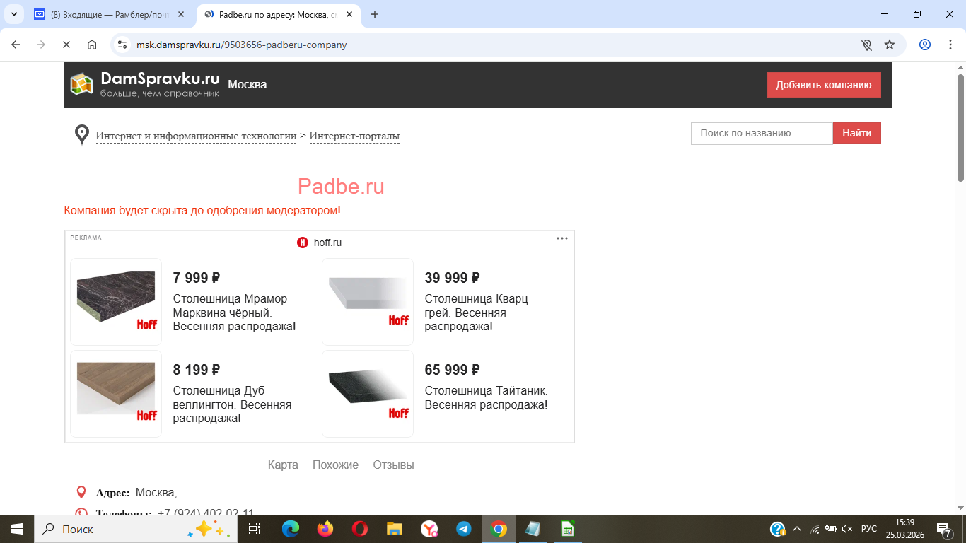966x543 pixels.
Task: Open a new browser tab
Action: pos(375,14)
